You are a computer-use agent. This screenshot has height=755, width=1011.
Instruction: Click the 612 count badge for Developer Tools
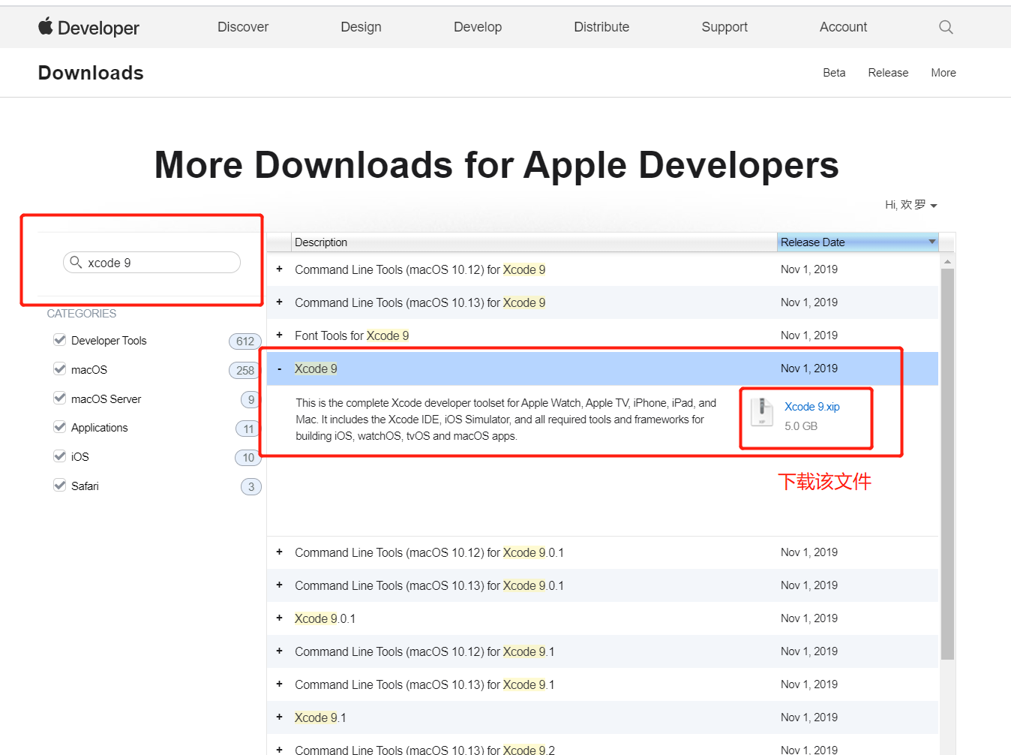pyautogui.click(x=245, y=341)
